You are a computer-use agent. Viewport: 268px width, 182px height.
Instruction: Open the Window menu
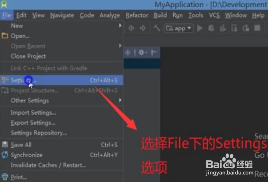tap(236, 15)
